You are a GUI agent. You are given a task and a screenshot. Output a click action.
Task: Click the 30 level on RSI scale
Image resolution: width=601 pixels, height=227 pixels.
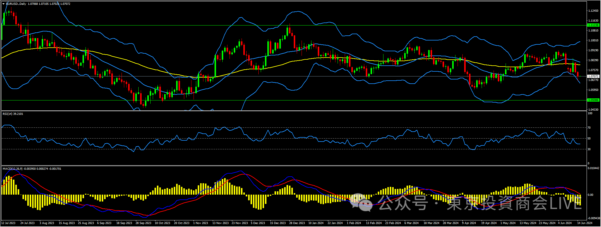[589, 149]
